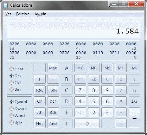Click the multiplication asterisk key
This screenshot has width=147, height=135.
[x=121, y=101]
